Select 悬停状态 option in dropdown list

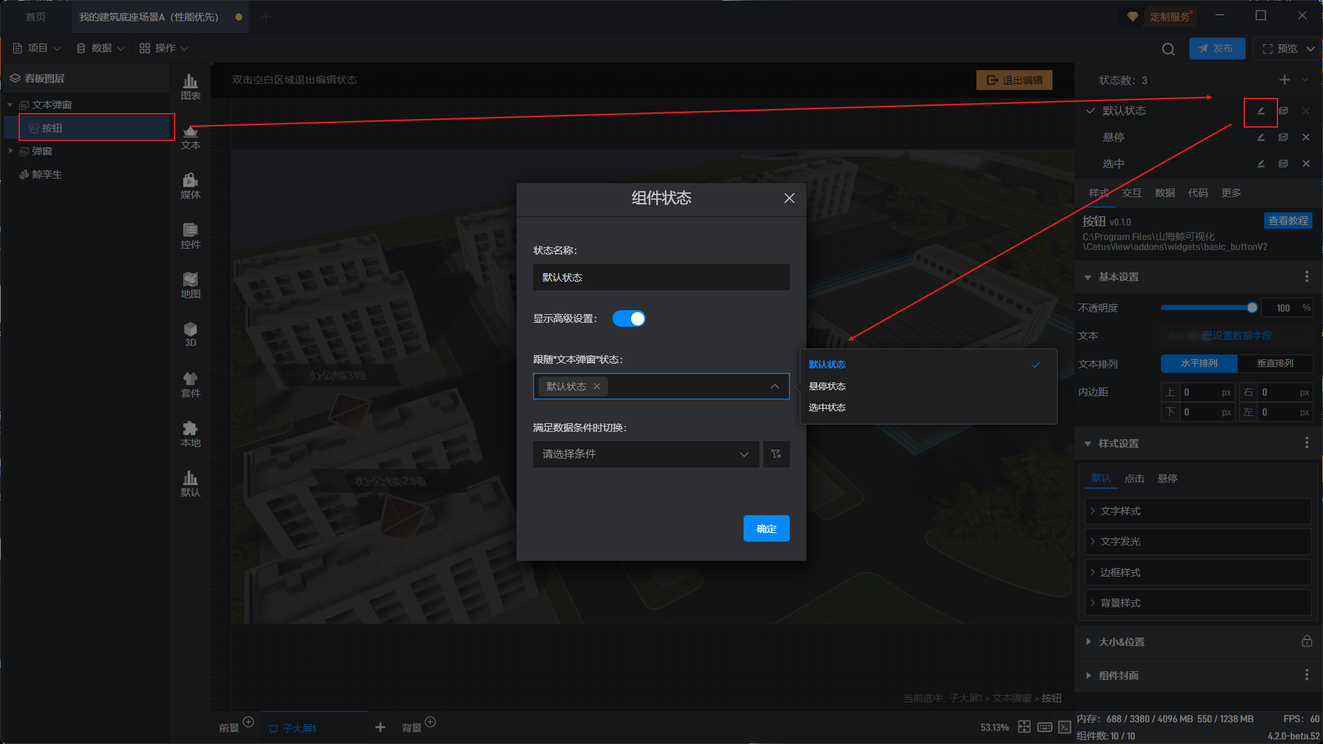(x=827, y=386)
